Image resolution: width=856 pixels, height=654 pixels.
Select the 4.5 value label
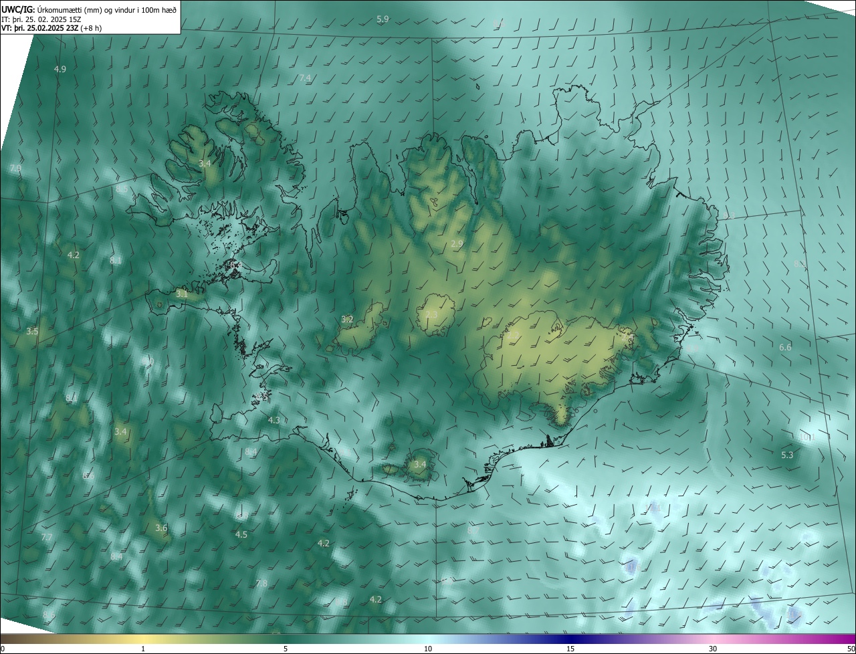pyautogui.click(x=241, y=535)
